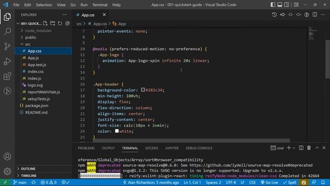This screenshot has width=330, height=186.
Task: Open GitLens file history icon in editor toolbar
Action: click(274, 14)
